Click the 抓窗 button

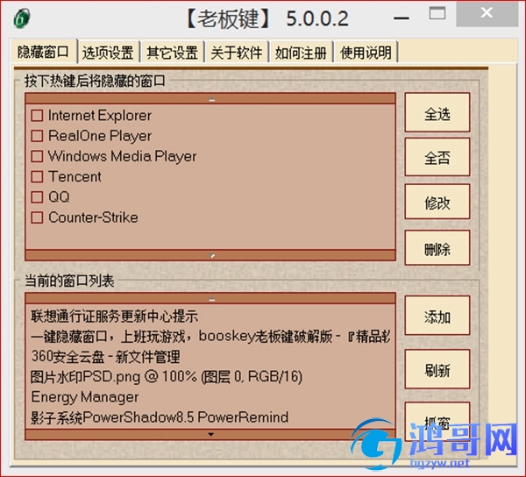click(437, 422)
